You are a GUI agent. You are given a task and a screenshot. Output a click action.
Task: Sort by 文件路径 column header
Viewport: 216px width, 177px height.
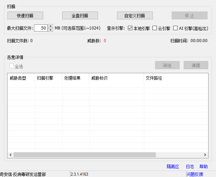point(176,78)
